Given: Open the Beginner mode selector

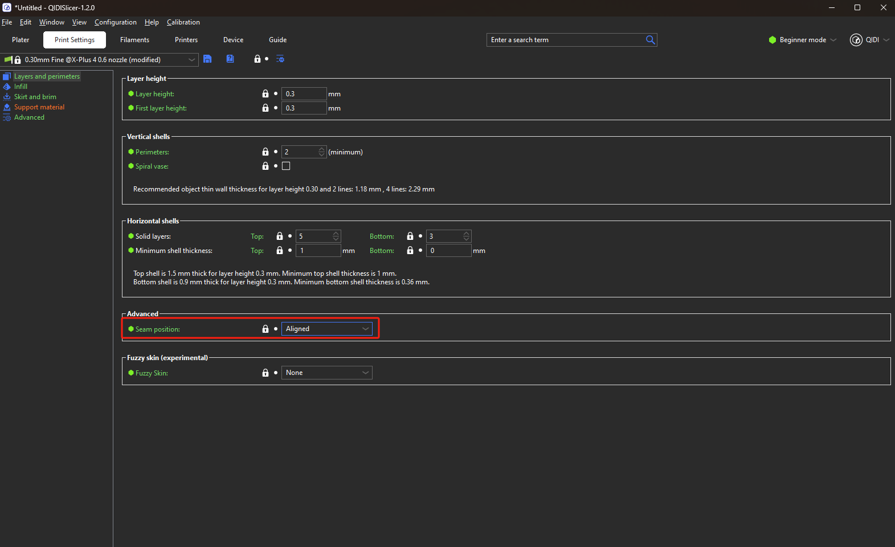Looking at the screenshot, I should tap(803, 40).
